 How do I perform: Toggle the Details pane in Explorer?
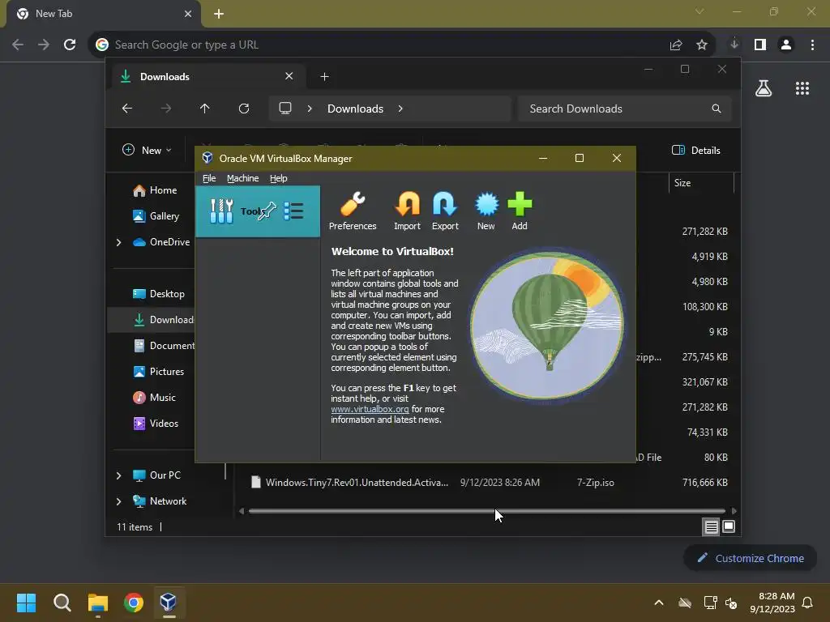(695, 150)
